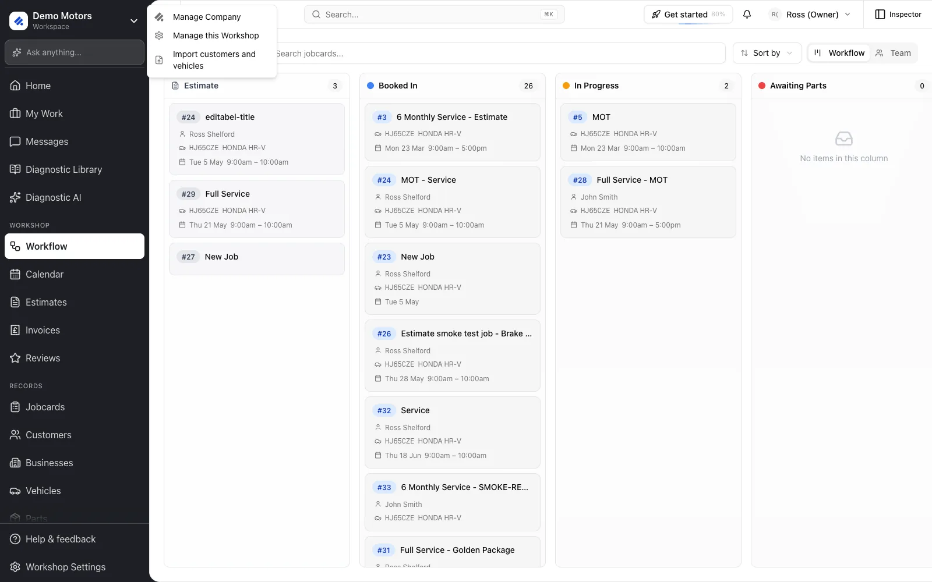Screen dimensions: 932x582
Task: Click the Ask anything input box
Action: [x=75, y=52]
